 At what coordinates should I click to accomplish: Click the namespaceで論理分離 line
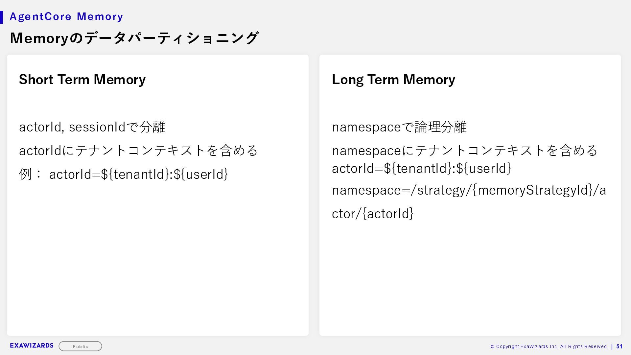(x=399, y=127)
